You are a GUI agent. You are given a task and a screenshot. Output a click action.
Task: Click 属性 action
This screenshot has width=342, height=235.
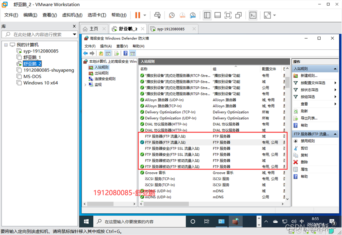304,169
